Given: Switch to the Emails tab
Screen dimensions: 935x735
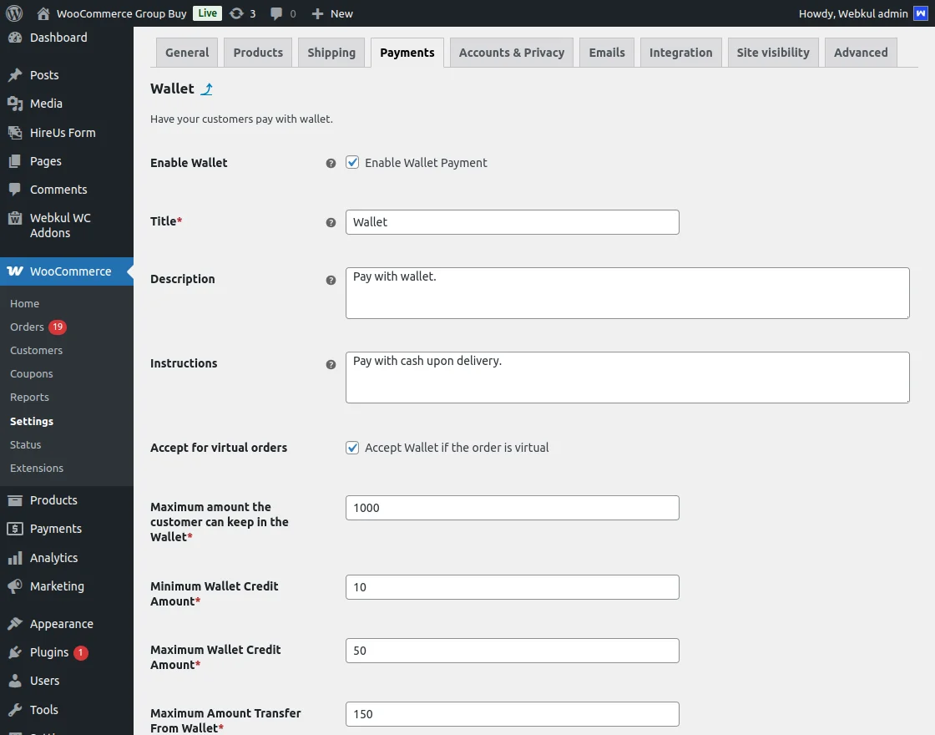Looking at the screenshot, I should pos(606,52).
